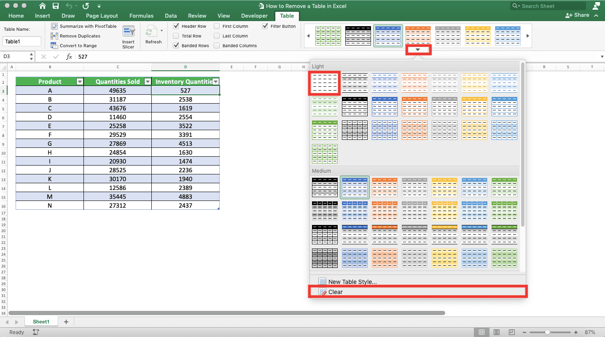
Task: Open the Quick Access Toolbar customize dropdown
Action: click(99, 6)
